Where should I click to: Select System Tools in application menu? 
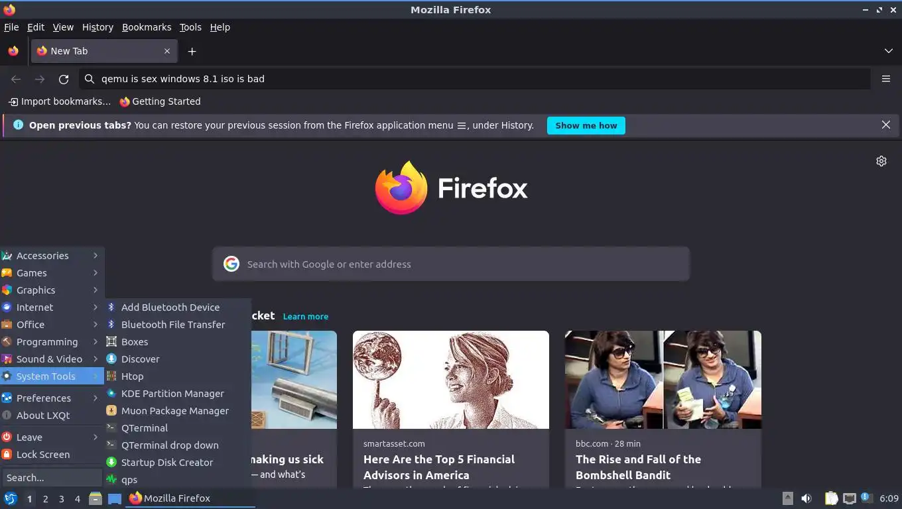(52, 376)
